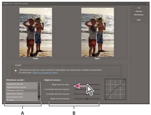Click the lightbulb tip icon
151x115 pixels.
(x=16, y=71)
